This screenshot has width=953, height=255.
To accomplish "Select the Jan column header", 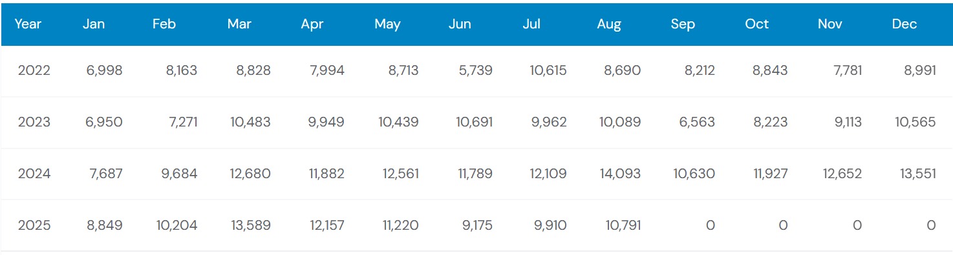I will (x=94, y=25).
